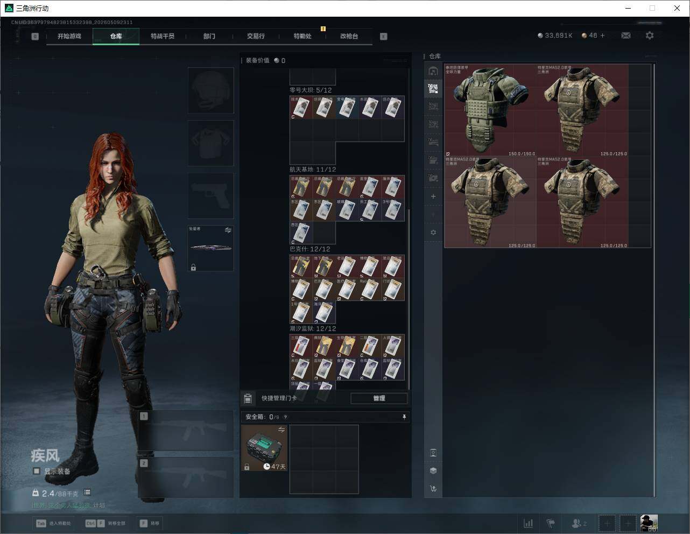Click the 管理 keycard manage button

pyautogui.click(x=379, y=398)
